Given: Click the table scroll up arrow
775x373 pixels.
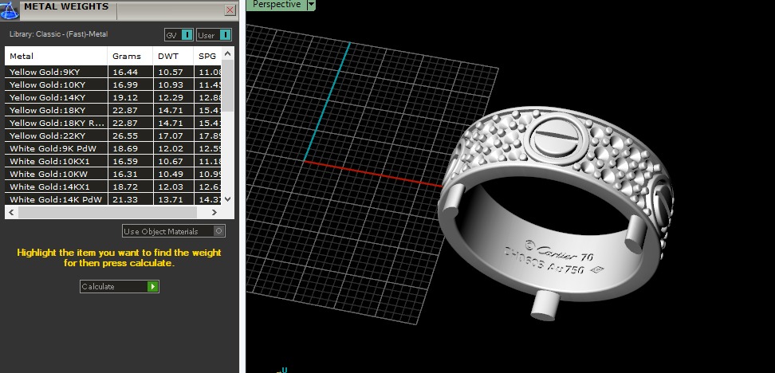Looking at the screenshot, I should (x=227, y=53).
